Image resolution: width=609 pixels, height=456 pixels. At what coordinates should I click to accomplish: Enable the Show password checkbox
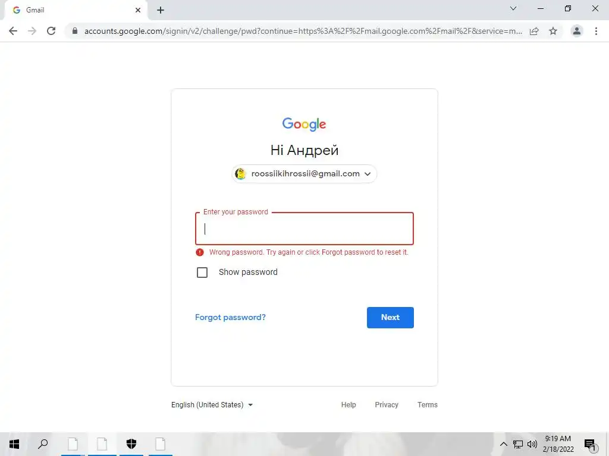(202, 273)
